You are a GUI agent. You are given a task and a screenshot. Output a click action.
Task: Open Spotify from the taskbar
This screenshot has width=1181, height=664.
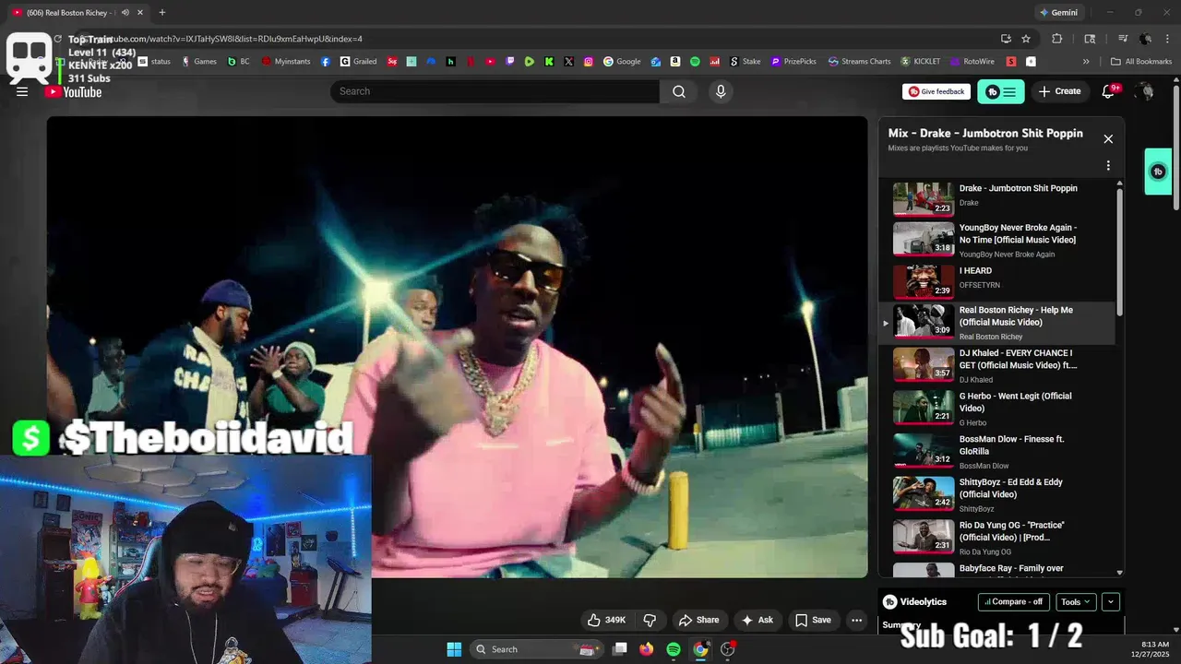tap(674, 649)
